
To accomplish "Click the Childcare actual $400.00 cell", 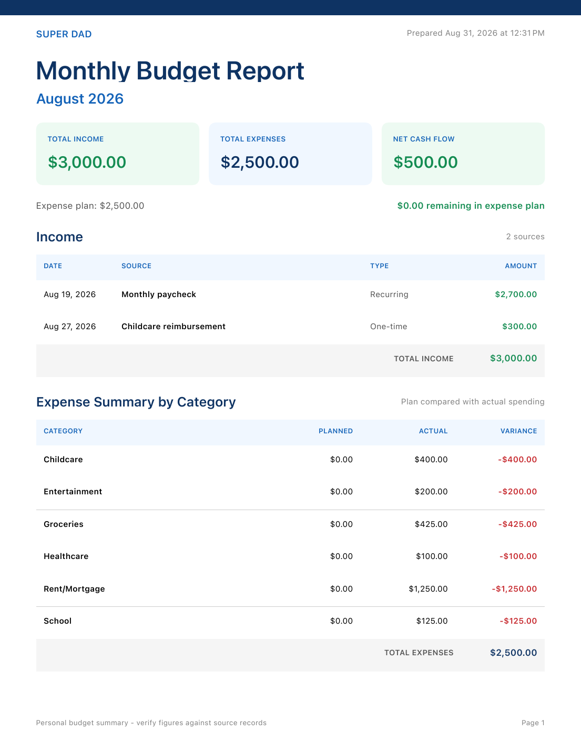I will (431, 460).
